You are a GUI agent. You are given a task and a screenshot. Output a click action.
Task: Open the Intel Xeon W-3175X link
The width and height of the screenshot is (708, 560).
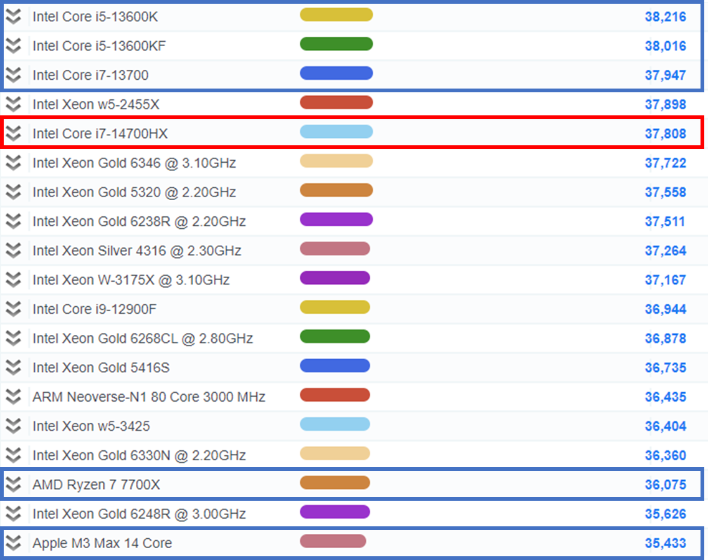click(x=131, y=280)
